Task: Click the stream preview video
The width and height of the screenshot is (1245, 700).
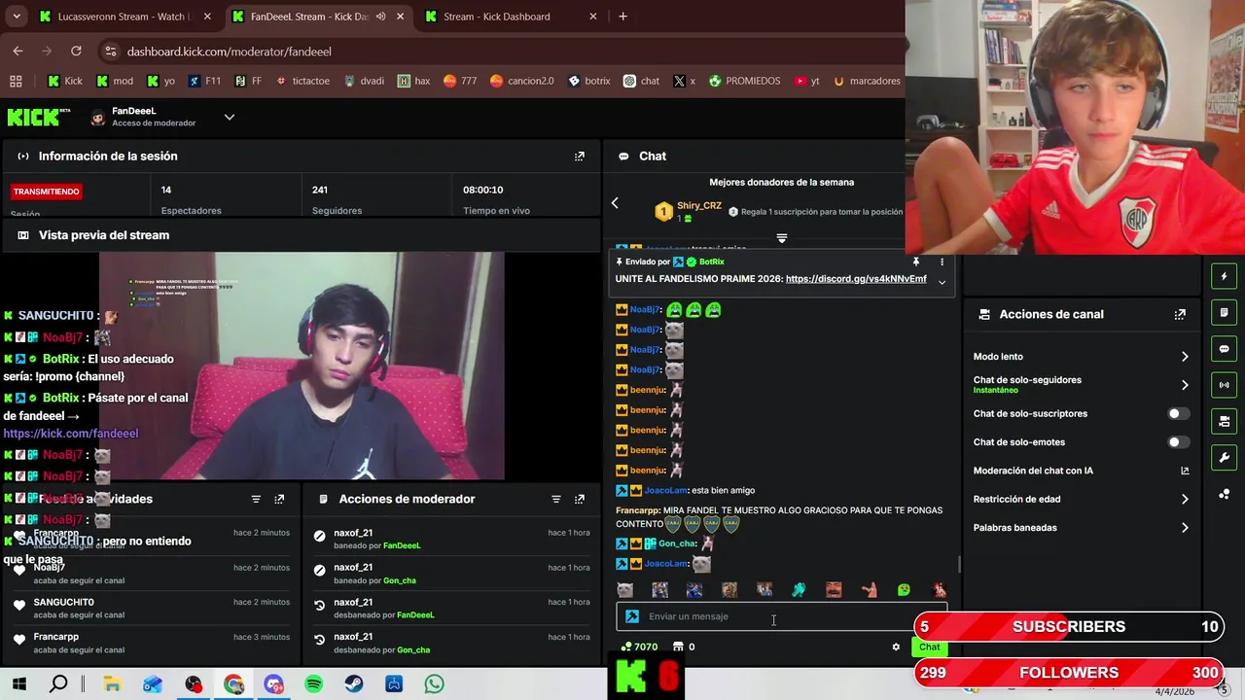Action: [x=302, y=367]
